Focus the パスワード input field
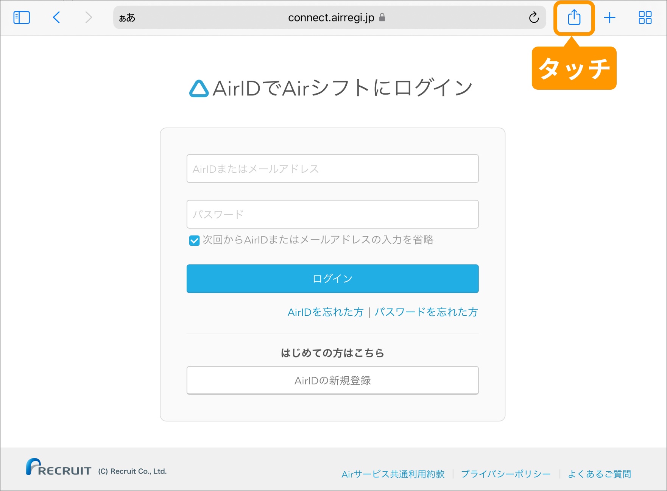The height and width of the screenshot is (491, 667). point(332,214)
